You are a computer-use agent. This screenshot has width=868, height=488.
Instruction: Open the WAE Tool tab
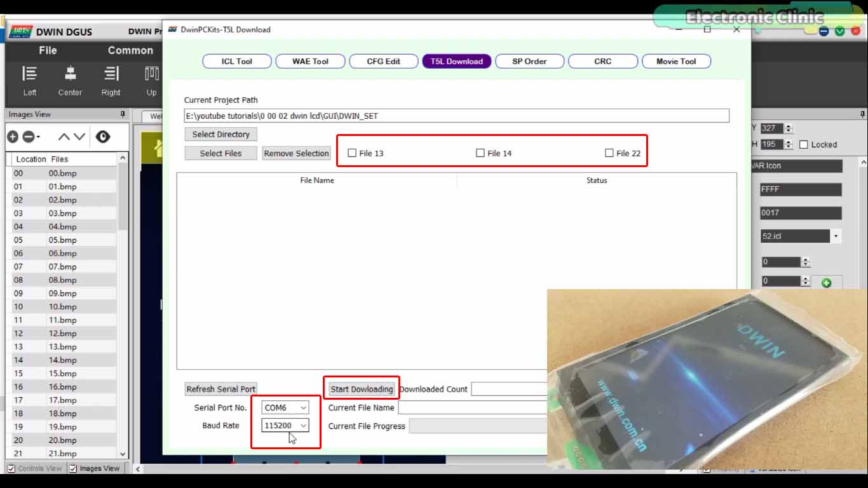click(311, 61)
